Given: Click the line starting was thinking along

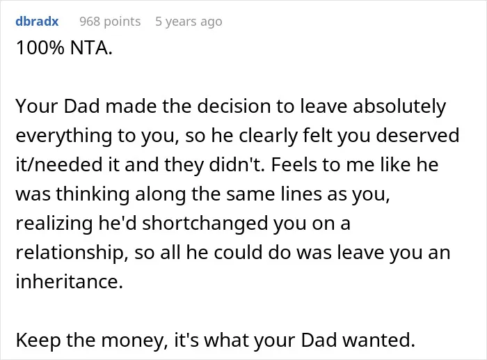Looking at the screenshot, I should (x=203, y=194).
